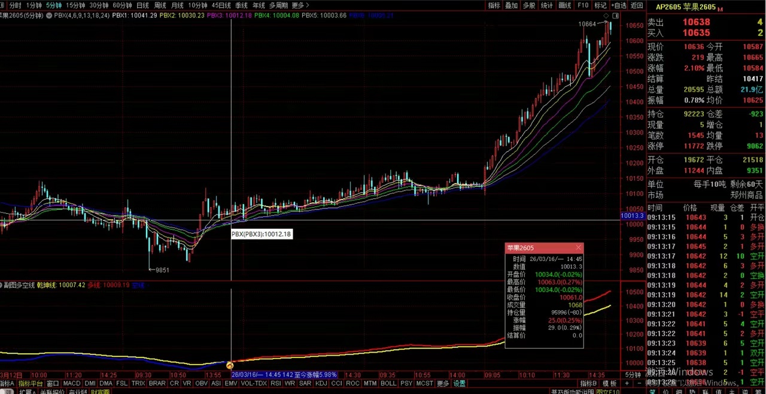Click the 标记 mark button
Screen dimensions: 766x394
pos(600,5)
